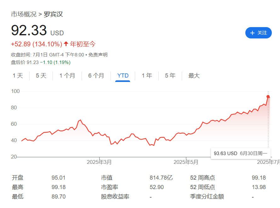Viewport: 280px width, 208px height.
Task: Select the 6个月 chart view
Action: coord(96,76)
